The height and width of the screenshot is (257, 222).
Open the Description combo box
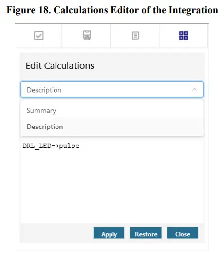click(x=112, y=89)
